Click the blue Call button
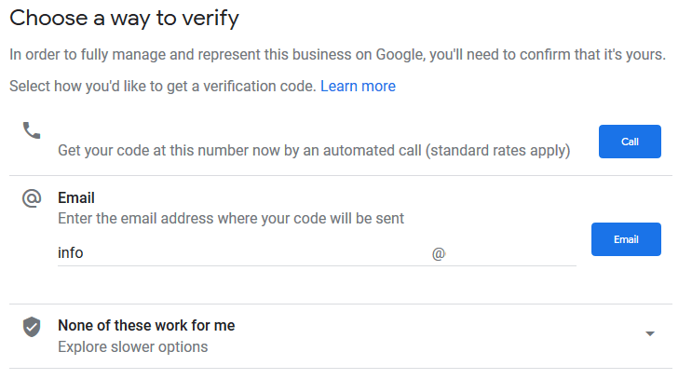This screenshot has width=692, height=379. 630,142
